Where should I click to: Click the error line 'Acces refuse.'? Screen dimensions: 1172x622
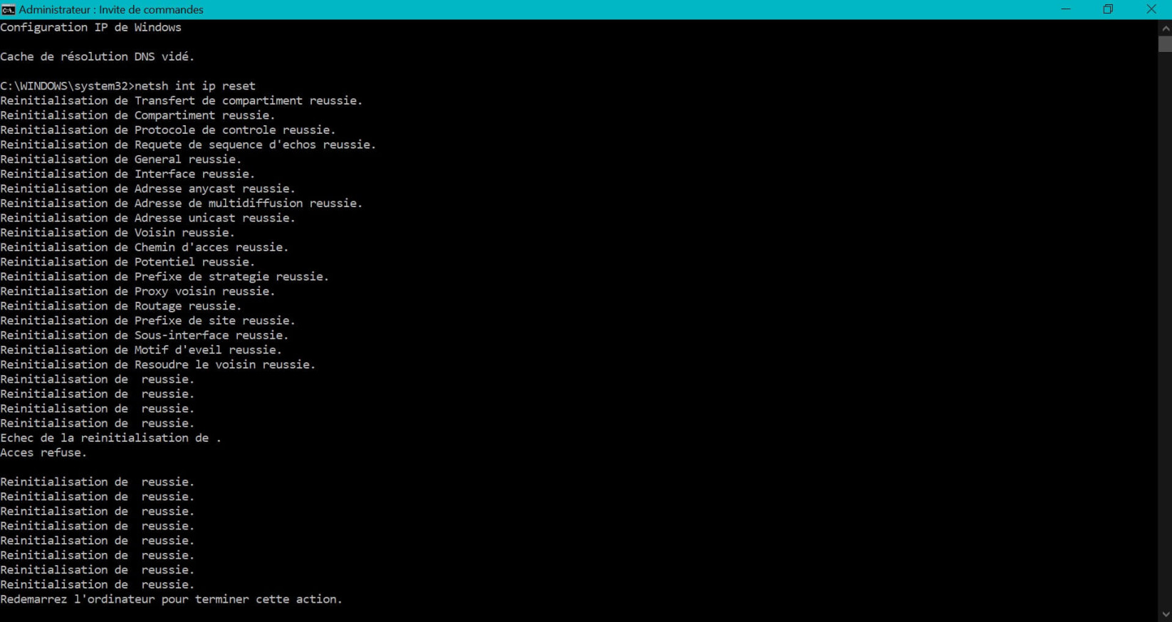click(x=43, y=453)
